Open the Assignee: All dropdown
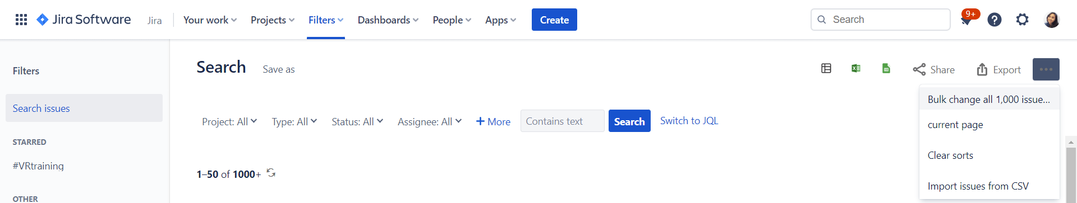The image size is (1077, 203). (430, 121)
